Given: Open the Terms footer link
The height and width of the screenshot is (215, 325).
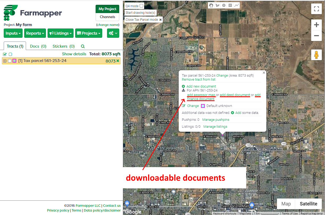Looking at the screenshot, I should [x=76, y=210].
